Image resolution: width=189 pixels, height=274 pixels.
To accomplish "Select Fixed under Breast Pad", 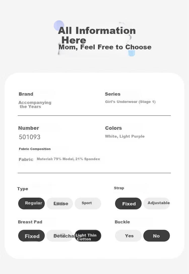I will click(31, 236).
